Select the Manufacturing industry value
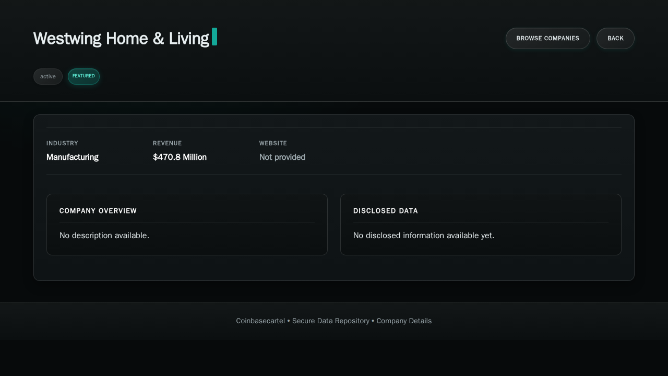Viewport: 668px width, 376px height. (x=72, y=157)
